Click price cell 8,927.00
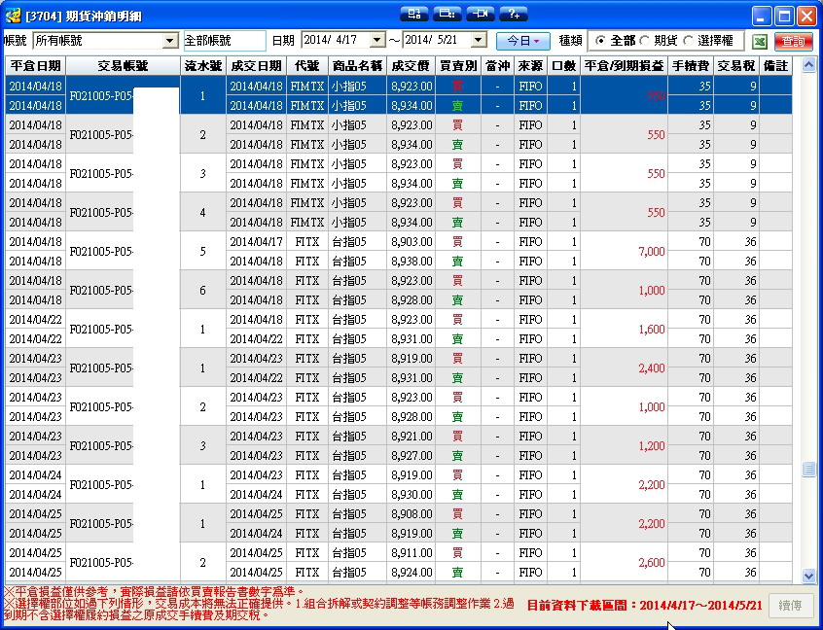This screenshot has height=630, width=823. 411,455
